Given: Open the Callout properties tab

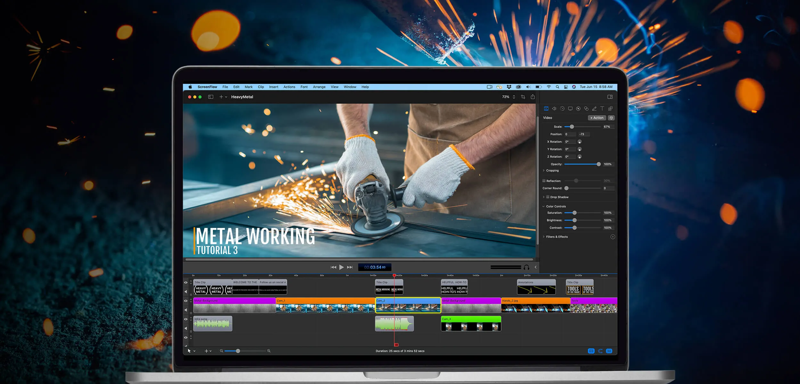Looking at the screenshot, I should pos(578,108).
